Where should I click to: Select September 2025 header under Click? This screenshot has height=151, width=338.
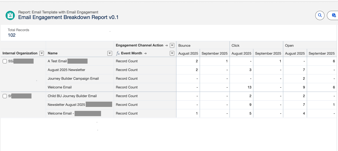(268, 53)
